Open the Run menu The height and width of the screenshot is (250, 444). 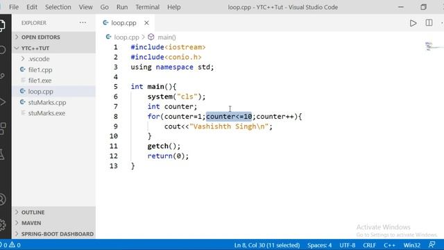point(122,7)
